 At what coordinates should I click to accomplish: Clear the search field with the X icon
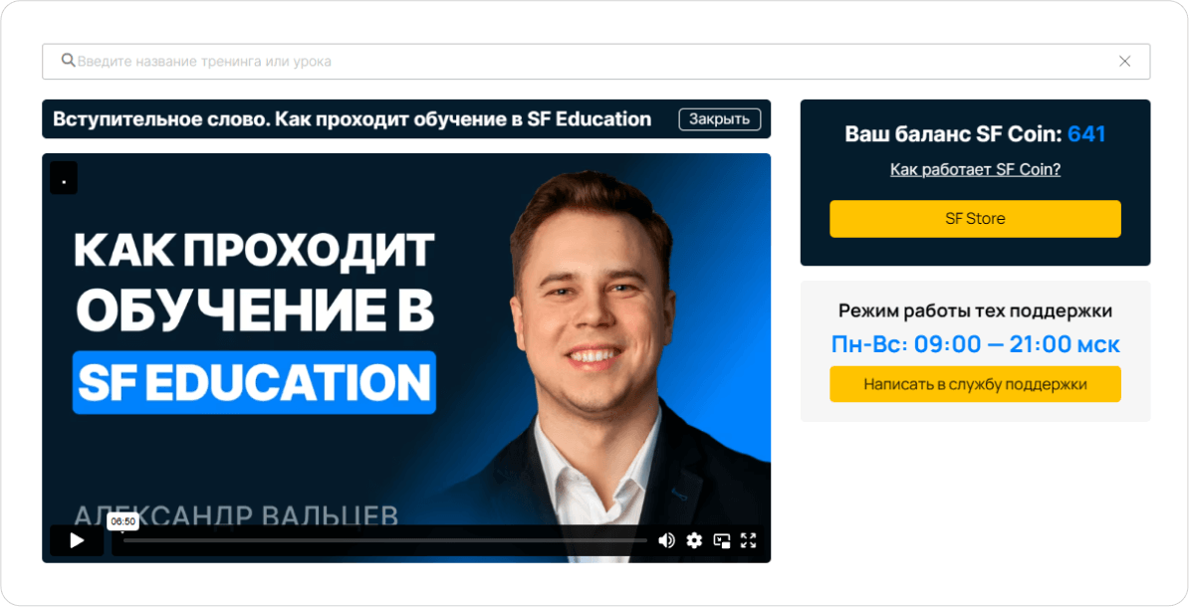tap(1124, 62)
